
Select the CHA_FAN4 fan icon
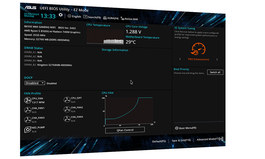click(67, 119)
